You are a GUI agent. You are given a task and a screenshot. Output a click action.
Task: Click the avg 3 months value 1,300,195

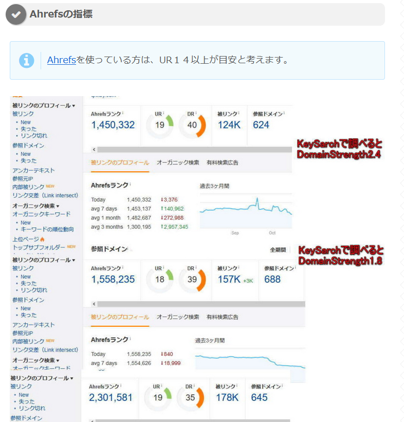pyautogui.click(x=139, y=227)
